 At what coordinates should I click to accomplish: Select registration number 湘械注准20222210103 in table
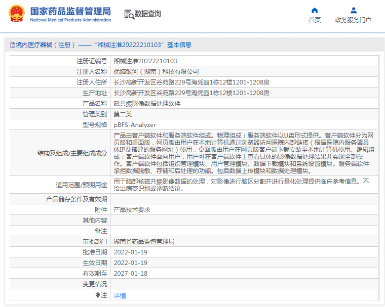tap(145, 61)
